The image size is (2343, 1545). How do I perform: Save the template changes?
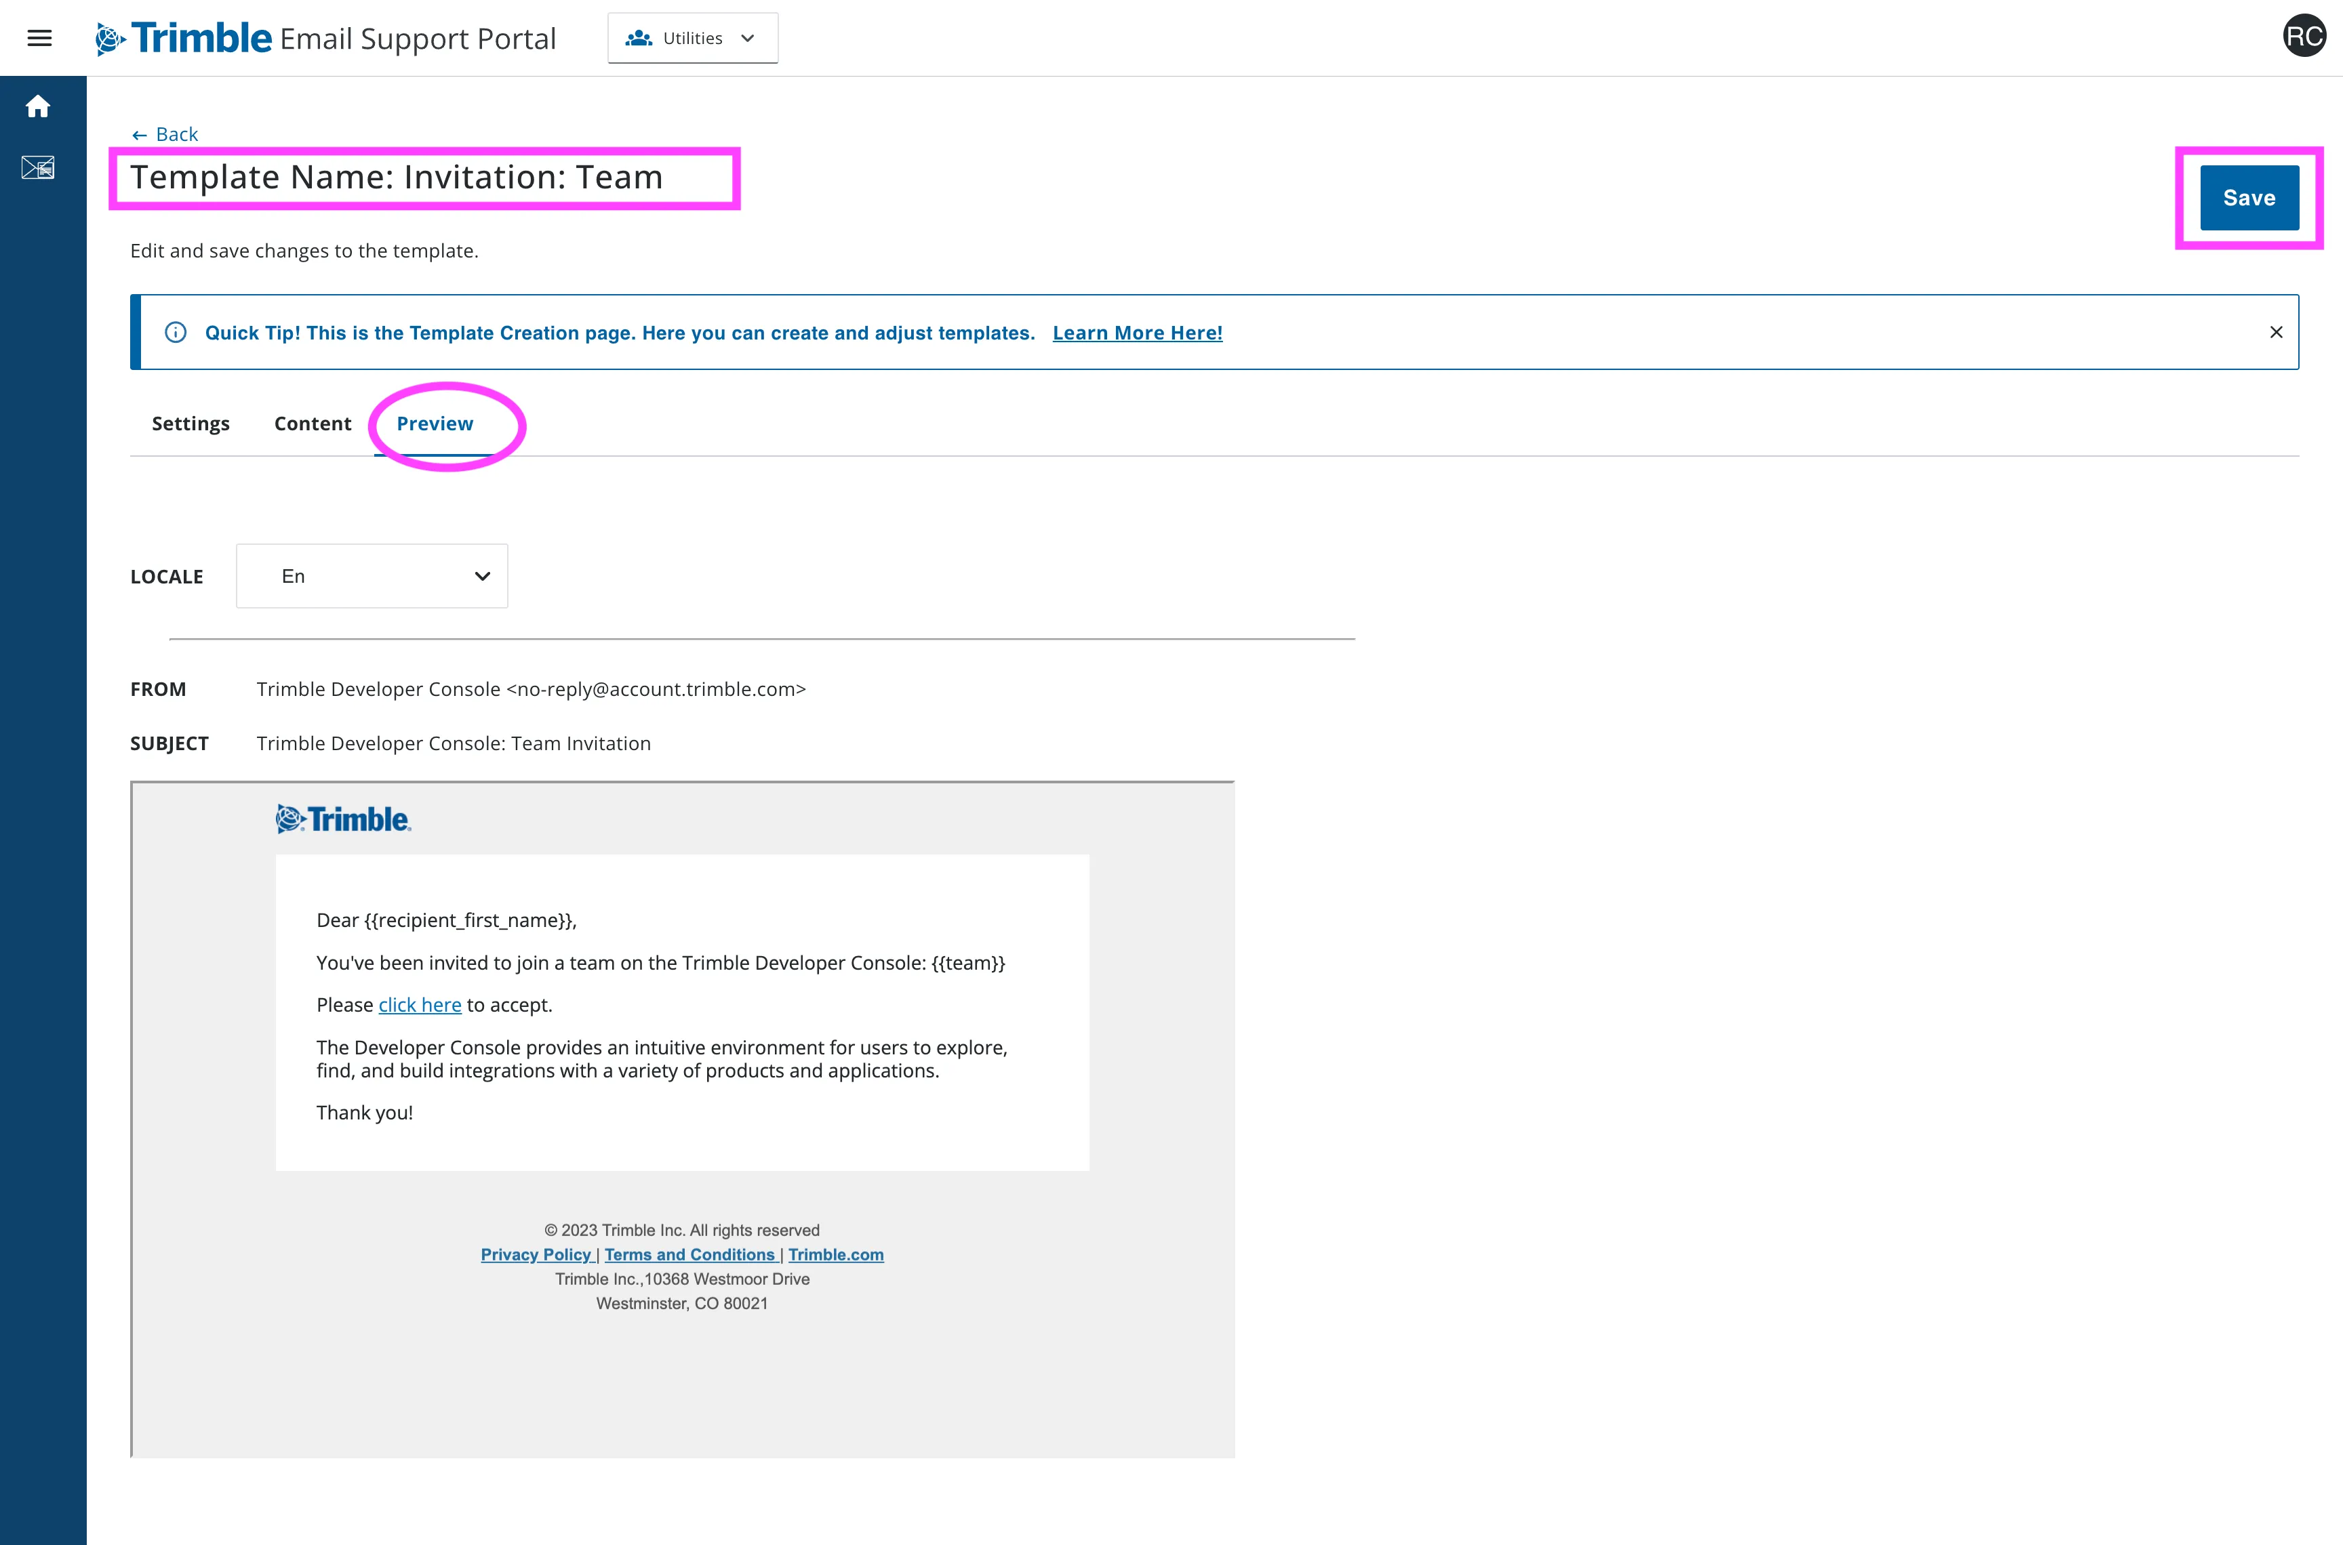pyautogui.click(x=2248, y=198)
